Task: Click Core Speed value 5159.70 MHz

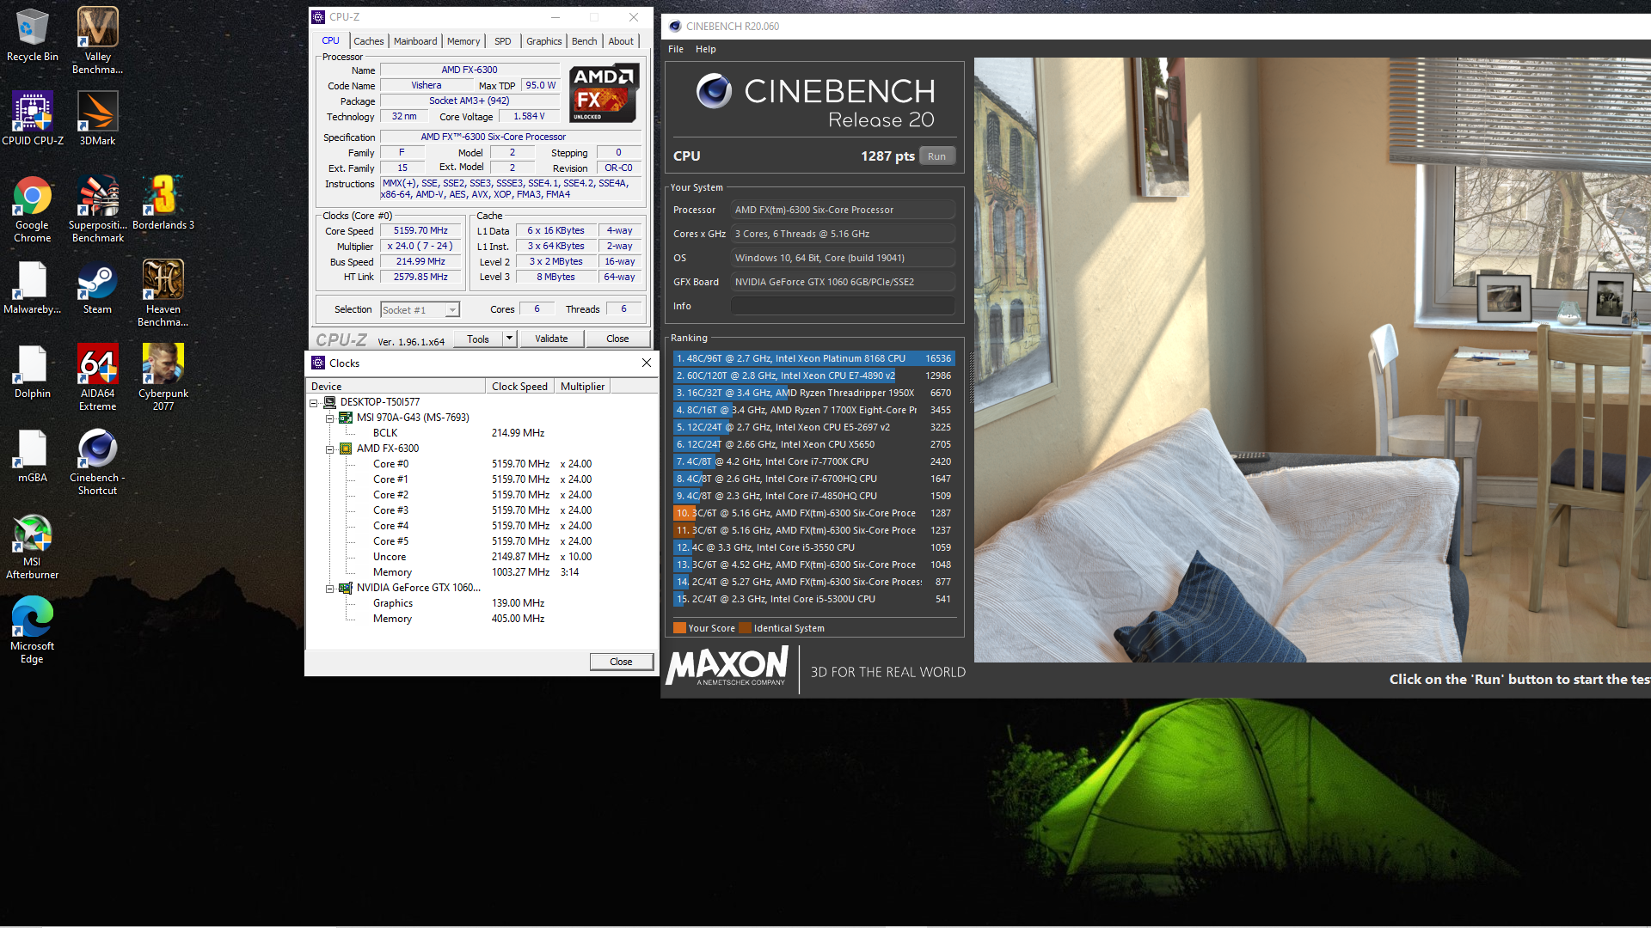Action: pyautogui.click(x=420, y=230)
